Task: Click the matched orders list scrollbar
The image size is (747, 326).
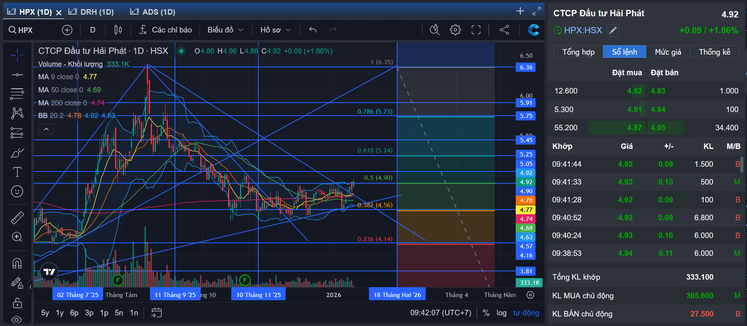Action: (x=742, y=164)
